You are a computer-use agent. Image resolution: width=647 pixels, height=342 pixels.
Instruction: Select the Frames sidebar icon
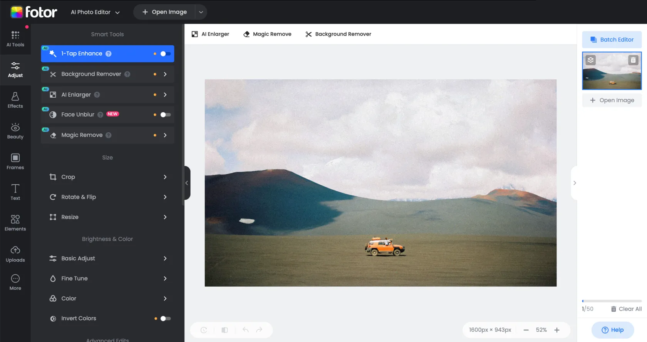(x=15, y=162)
